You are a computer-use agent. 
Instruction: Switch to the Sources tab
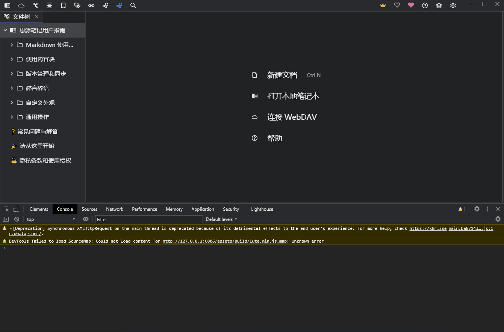click(x=89, y=209)
